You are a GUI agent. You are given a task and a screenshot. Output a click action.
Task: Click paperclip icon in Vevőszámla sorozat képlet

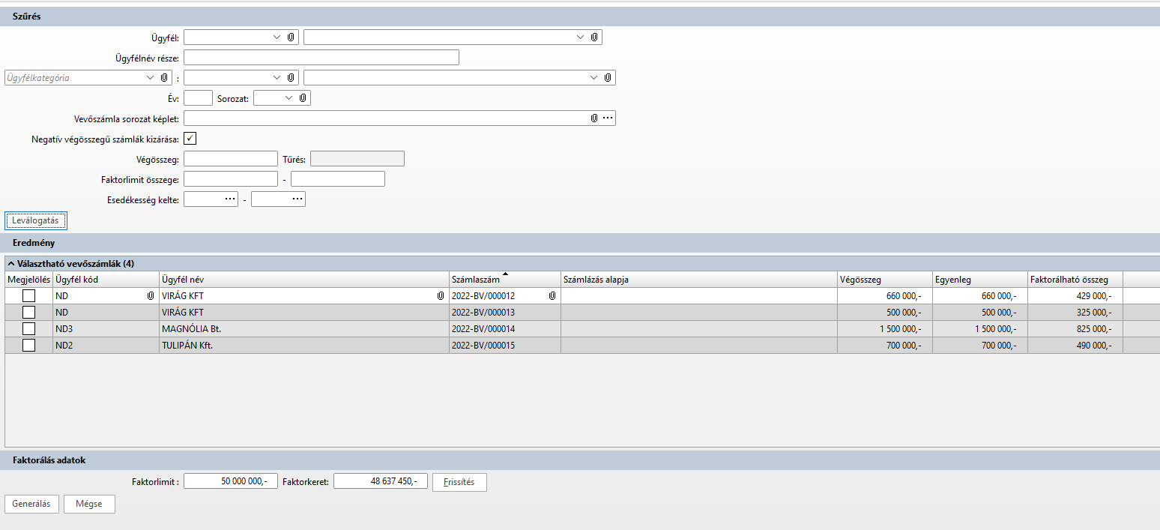point(594,118)
